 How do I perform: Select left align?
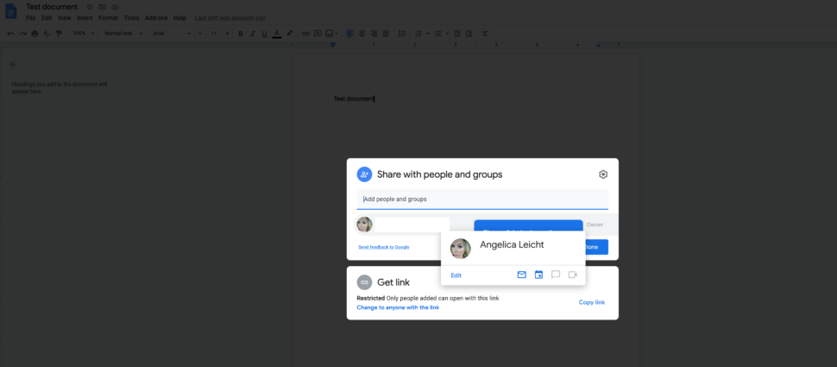(350, 33)
